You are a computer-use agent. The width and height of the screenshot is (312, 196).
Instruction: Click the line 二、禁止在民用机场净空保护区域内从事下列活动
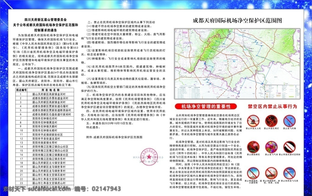point(121,22)
